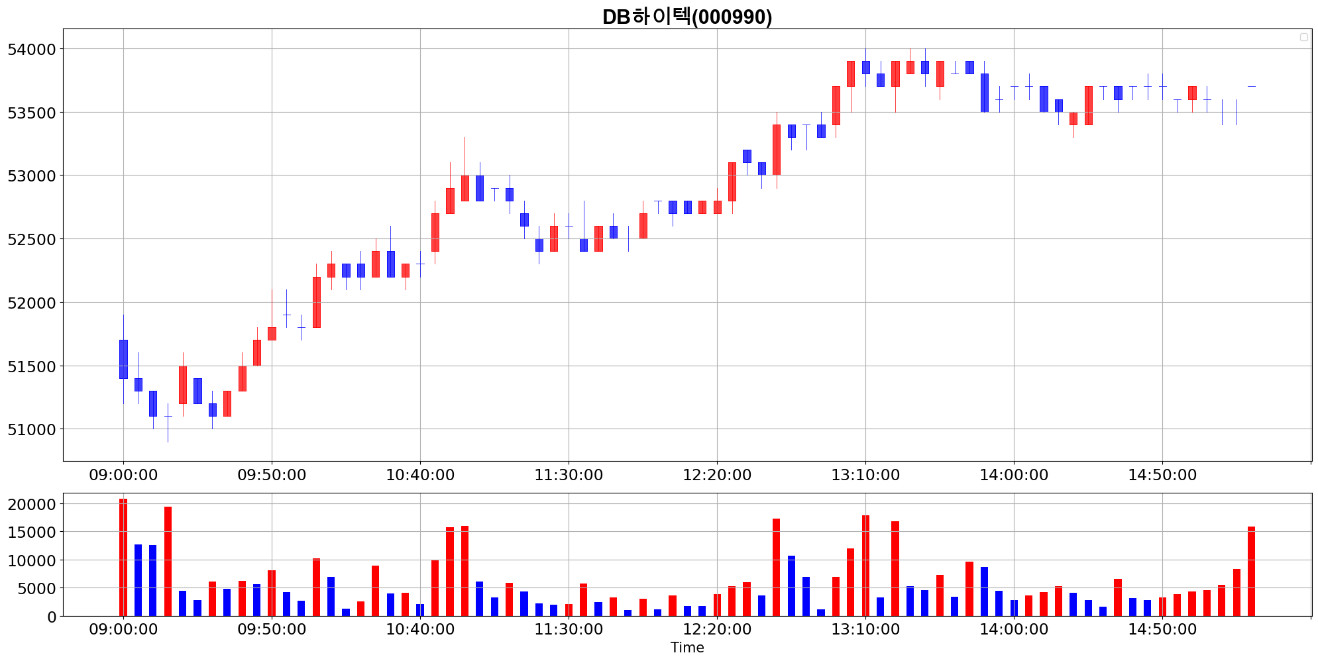Click the 10000 volume axis label
The image size is (1318, 661).
[x=31, y=560]
